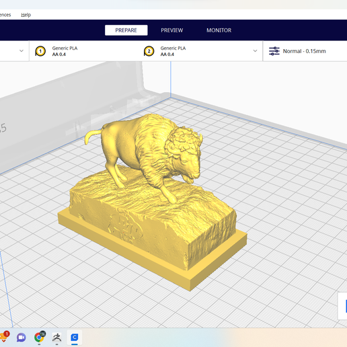Expand the printer selection dropdown chevron
347x347 pixels.
(22, 51)
